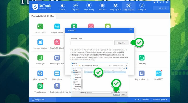Click Open in the Select File dialog
Screen dimensions: 188x103
(x=116, y=95)
